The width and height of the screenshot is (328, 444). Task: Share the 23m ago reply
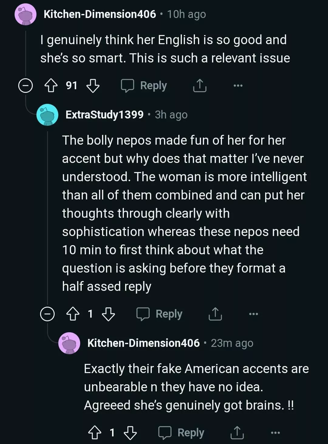point(237,433)
